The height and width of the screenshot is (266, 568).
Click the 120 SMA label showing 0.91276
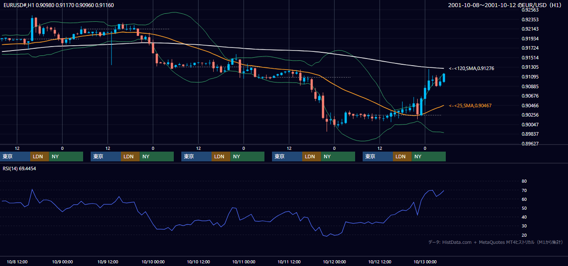pyautogui.click(x=472, y=68)
